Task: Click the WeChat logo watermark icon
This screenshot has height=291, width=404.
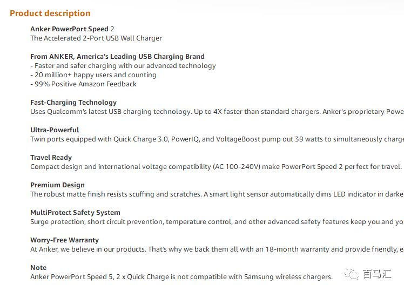Action: [x=351, y=274]
